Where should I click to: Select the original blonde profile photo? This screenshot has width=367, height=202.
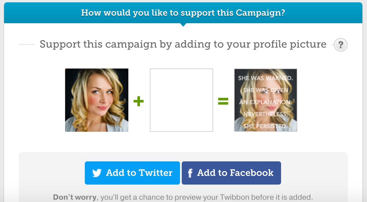[x=97, y=100]
